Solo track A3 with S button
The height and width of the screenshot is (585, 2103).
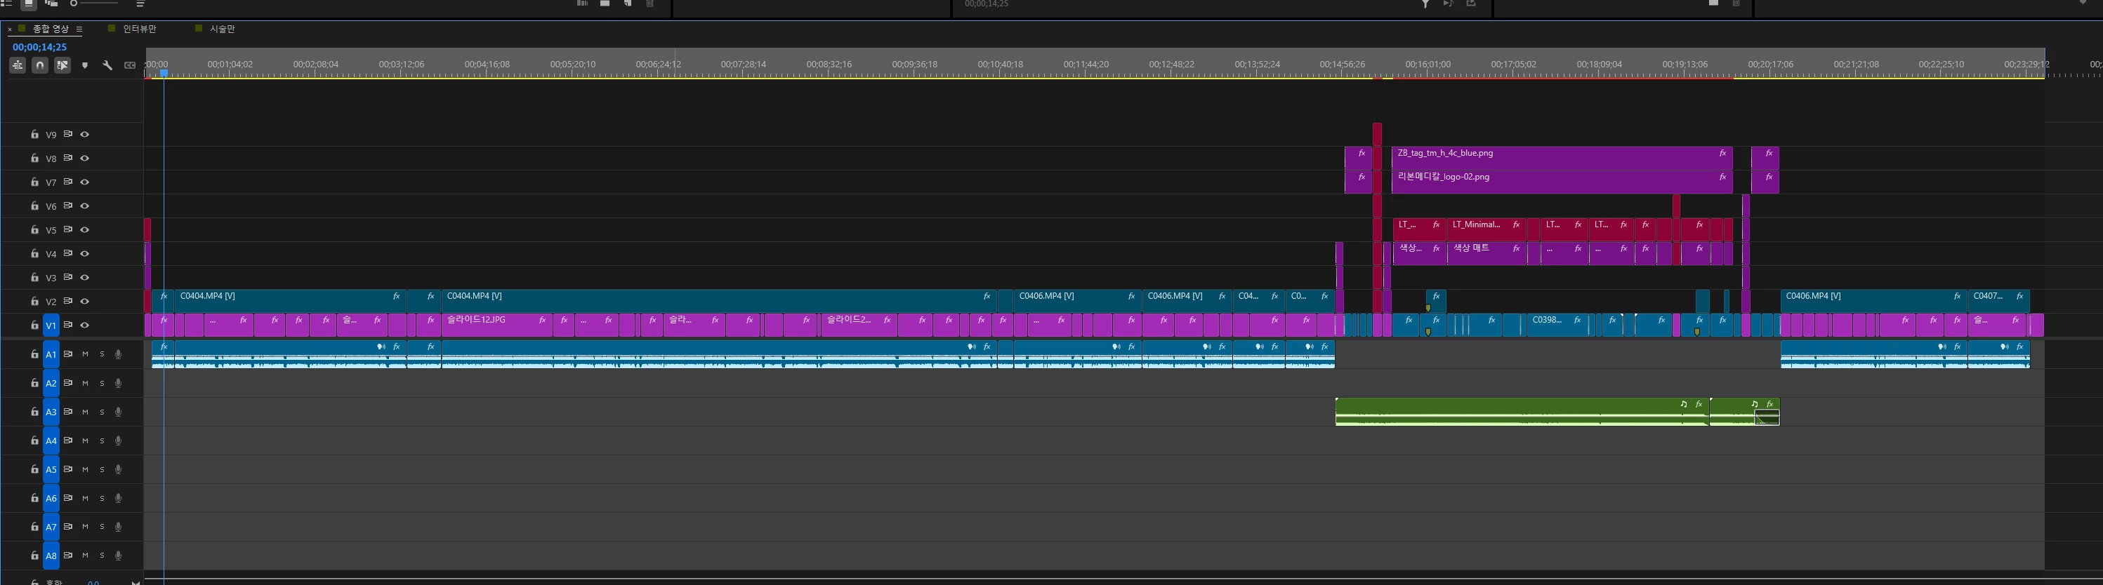pyautogui.click(x=102, y=412)
